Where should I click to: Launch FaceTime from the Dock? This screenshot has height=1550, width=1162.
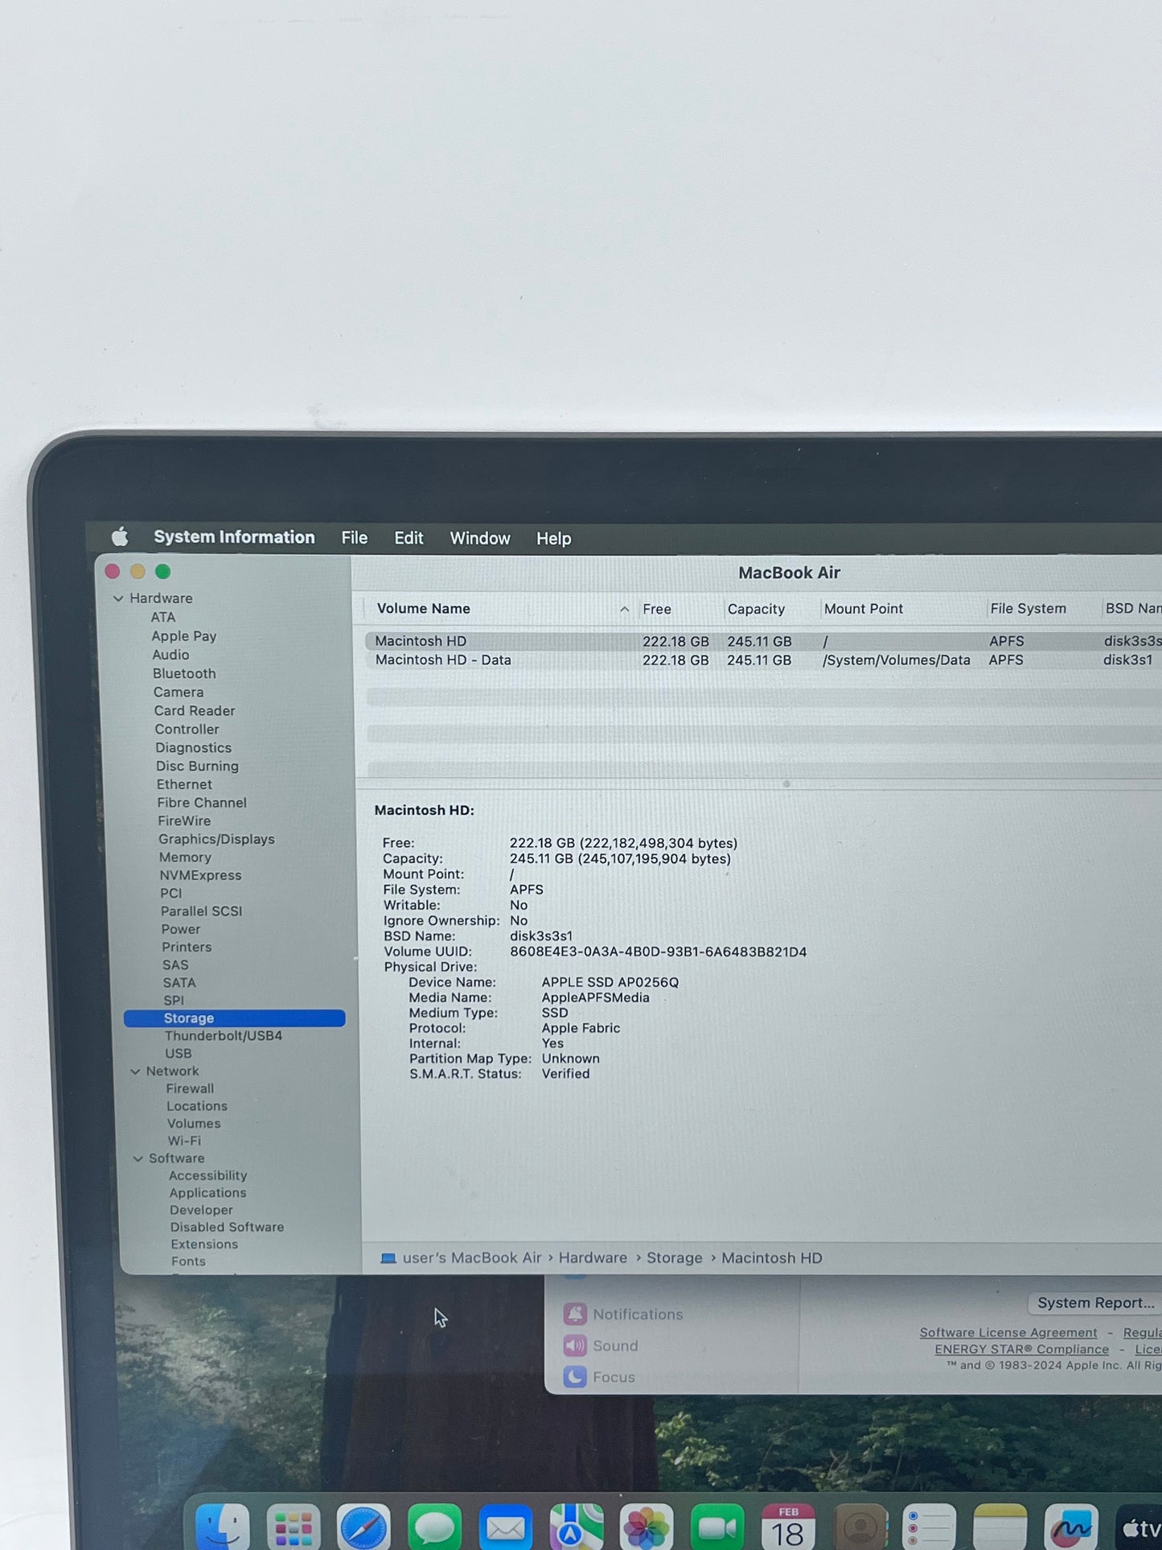coord(717,1527)
